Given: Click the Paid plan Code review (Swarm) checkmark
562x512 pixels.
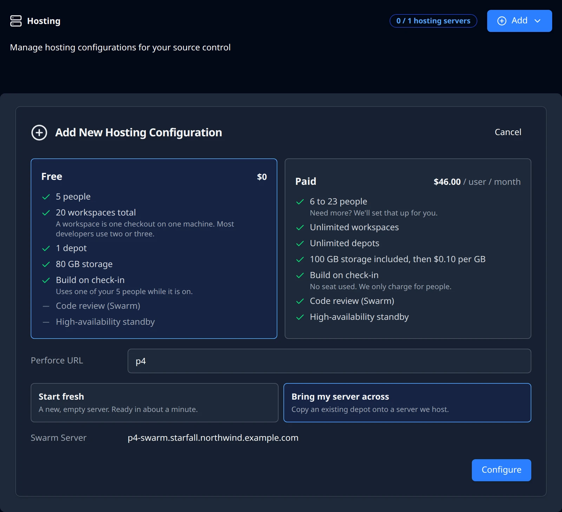Looking at the screenshot, I should (x=300, y=301).
